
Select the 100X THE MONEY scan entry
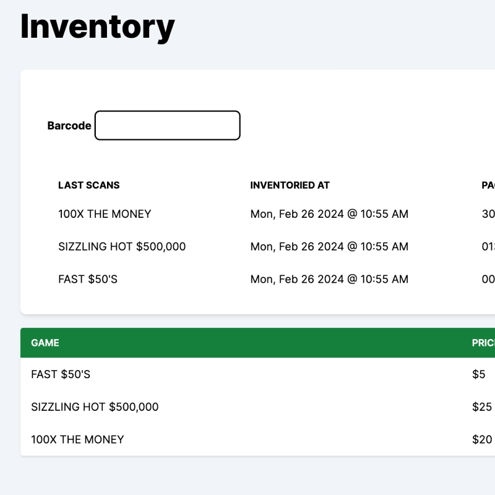point(104,214)
